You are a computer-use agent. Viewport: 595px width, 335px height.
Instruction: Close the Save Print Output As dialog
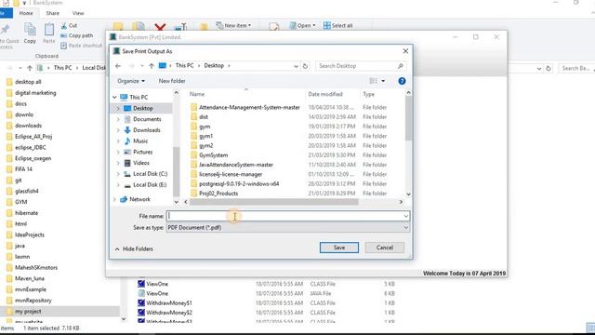pyautogui.click(x=405, y=51)
